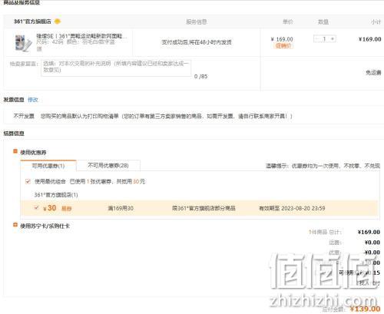Select the 0 /85 character counter
Viewport: 384px width, 314px height.
(201, 76)
